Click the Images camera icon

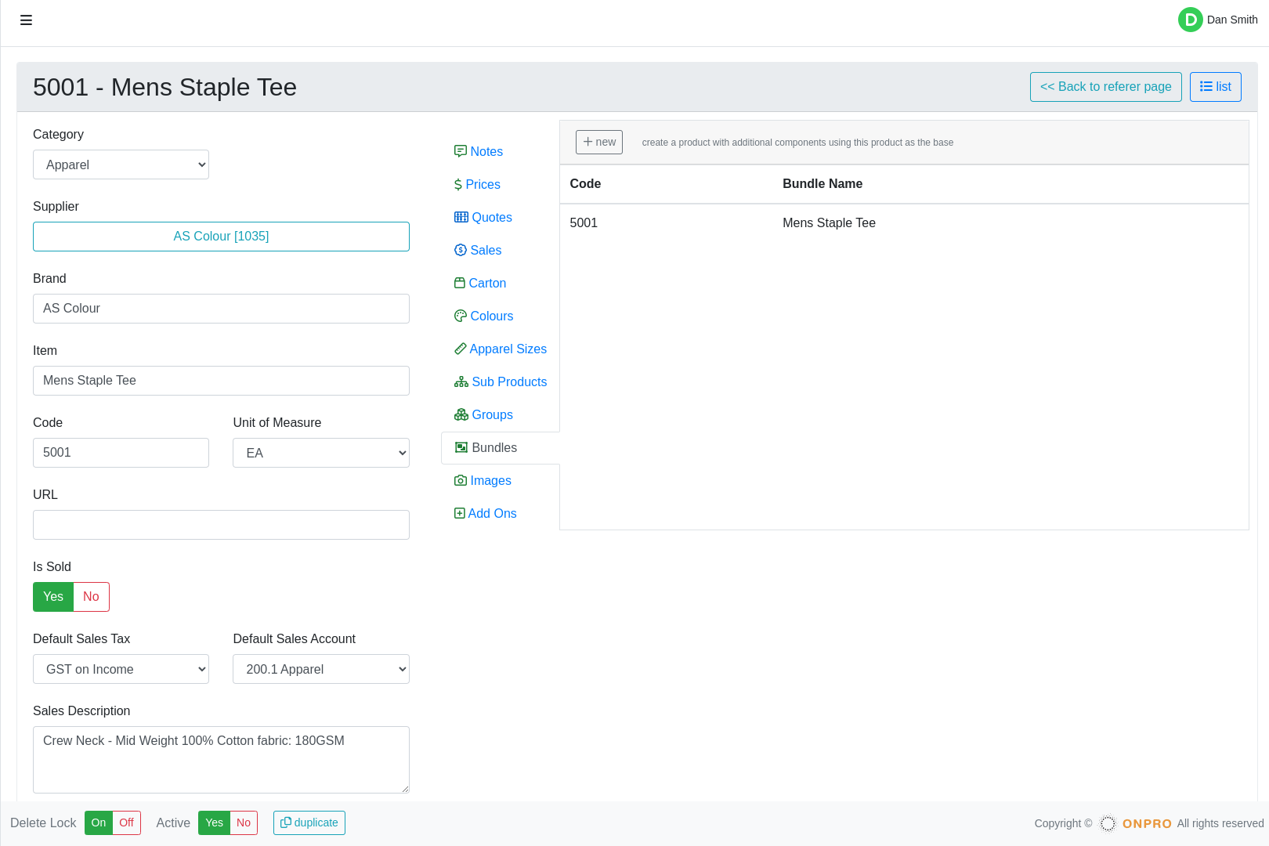(461, 480)
